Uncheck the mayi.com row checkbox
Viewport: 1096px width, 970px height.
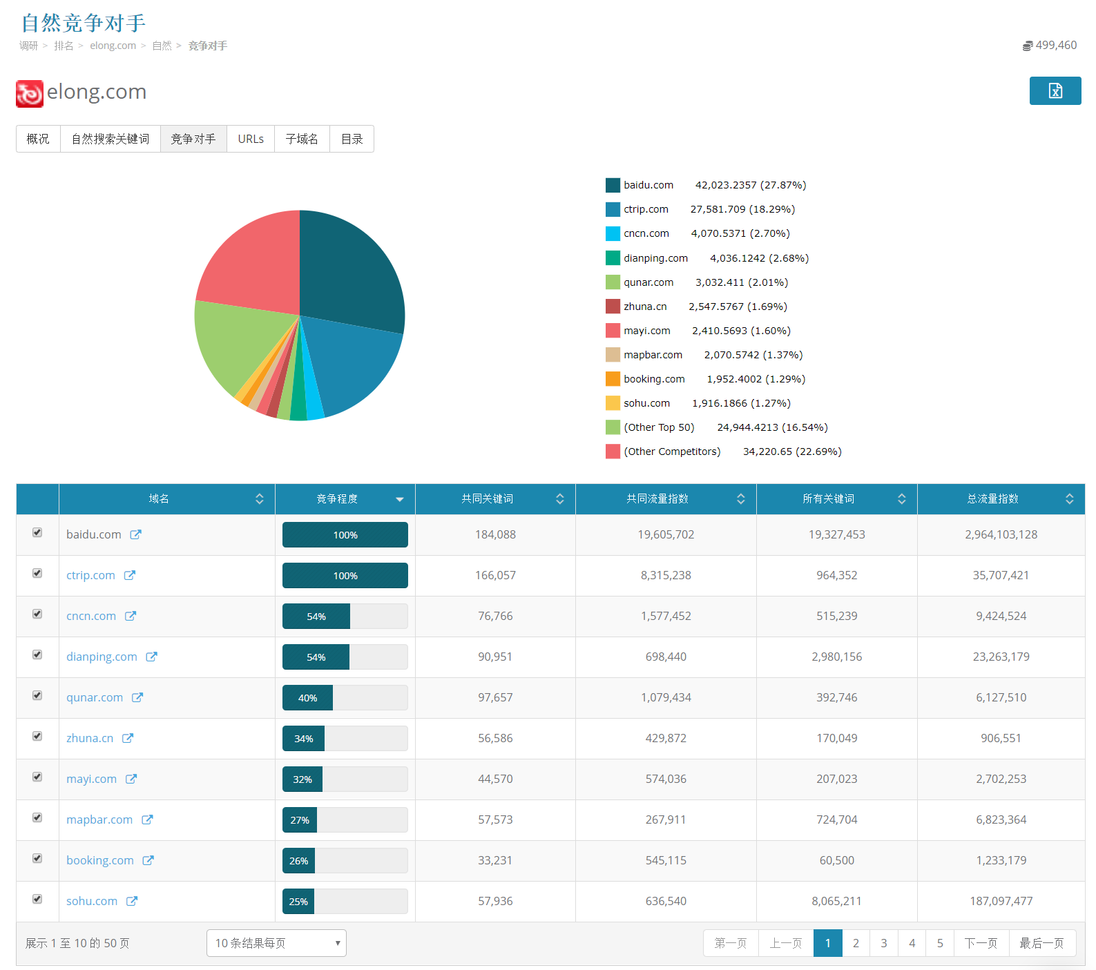pyautogui.click(x=37, y=777)
